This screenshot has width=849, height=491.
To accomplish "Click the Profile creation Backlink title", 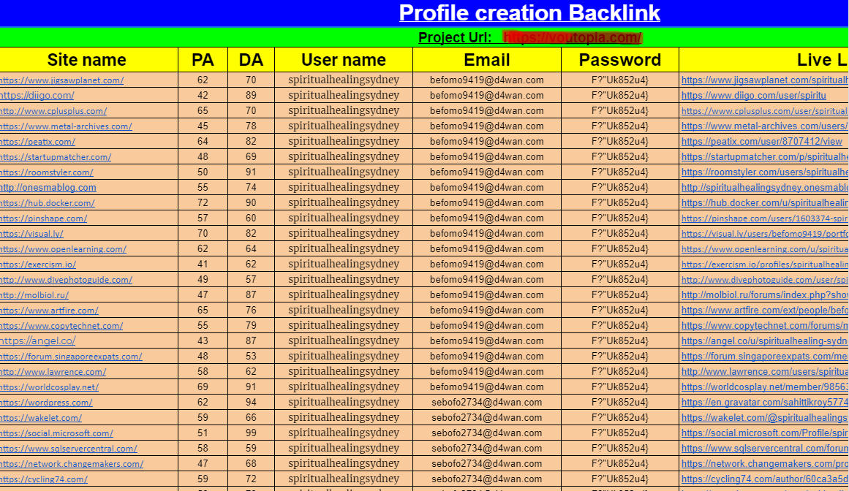I will tap(528, 12).
